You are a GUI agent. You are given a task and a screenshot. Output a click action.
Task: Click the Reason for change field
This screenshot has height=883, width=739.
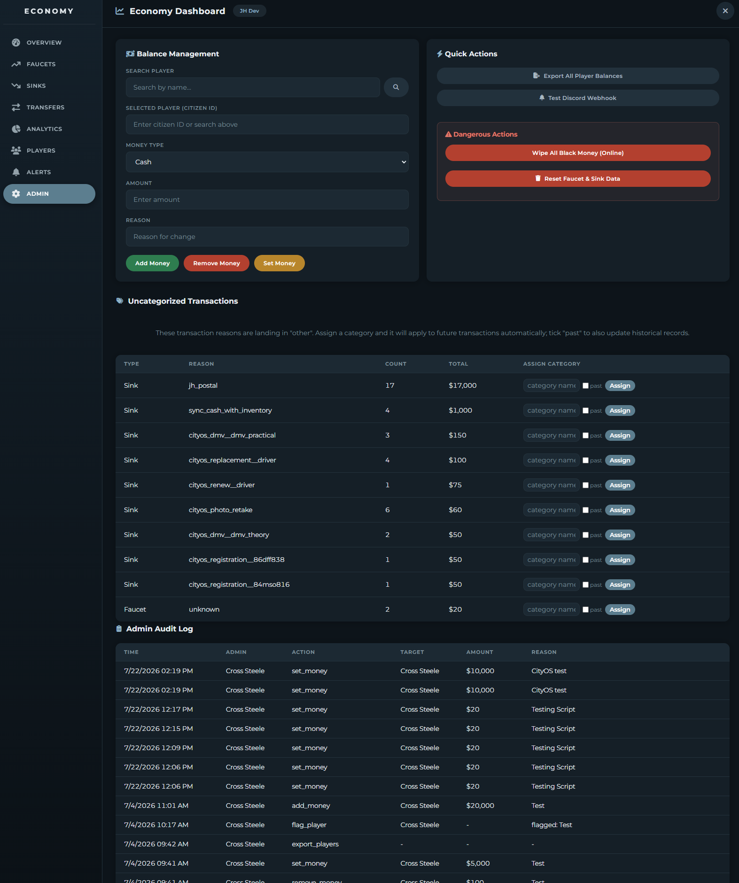pyautogui.click(x=267, y=237)
